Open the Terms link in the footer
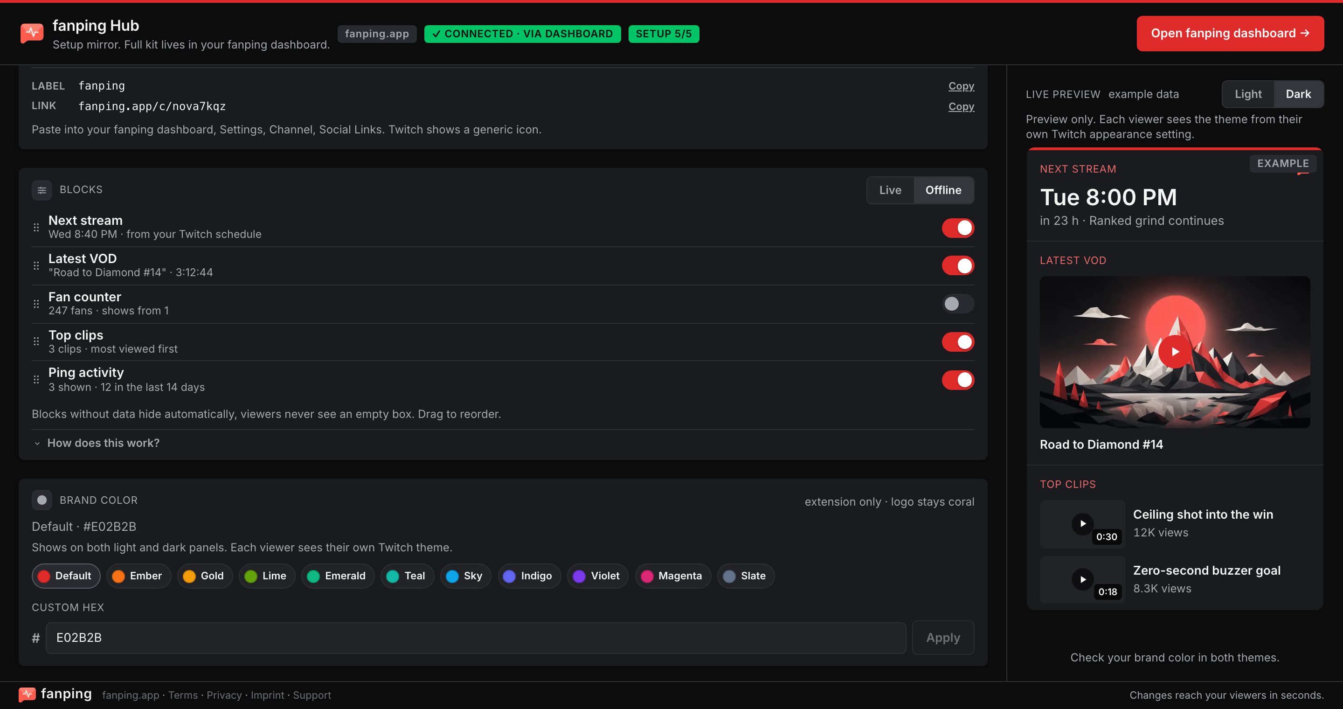The height and width of the screenshot is (709, 1343). click(183, 695)
